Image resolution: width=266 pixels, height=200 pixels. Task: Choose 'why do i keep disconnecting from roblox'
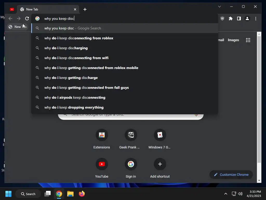pos(125,38)
